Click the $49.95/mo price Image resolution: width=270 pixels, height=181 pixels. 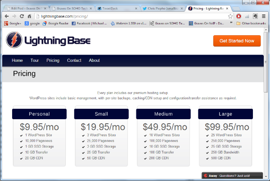coord(165,127)
